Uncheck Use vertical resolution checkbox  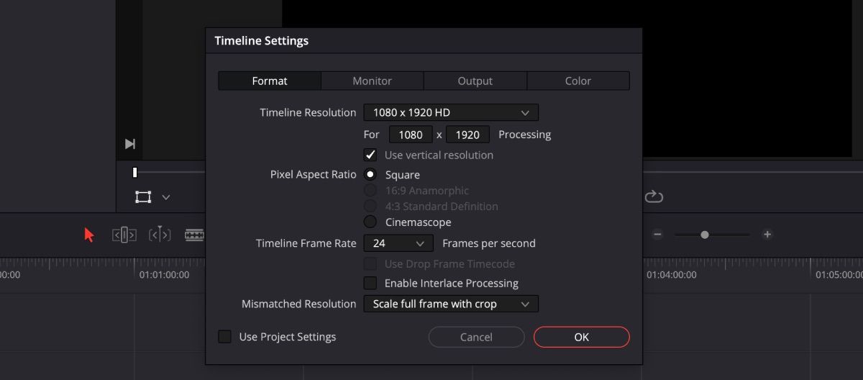click(x=370, y=155)
